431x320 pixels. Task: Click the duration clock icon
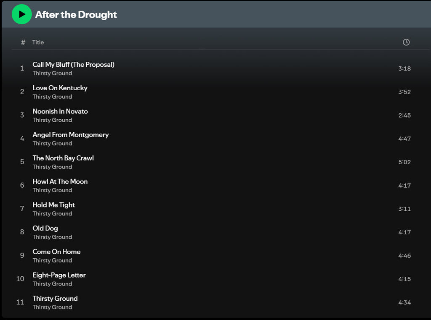(406, 42)
